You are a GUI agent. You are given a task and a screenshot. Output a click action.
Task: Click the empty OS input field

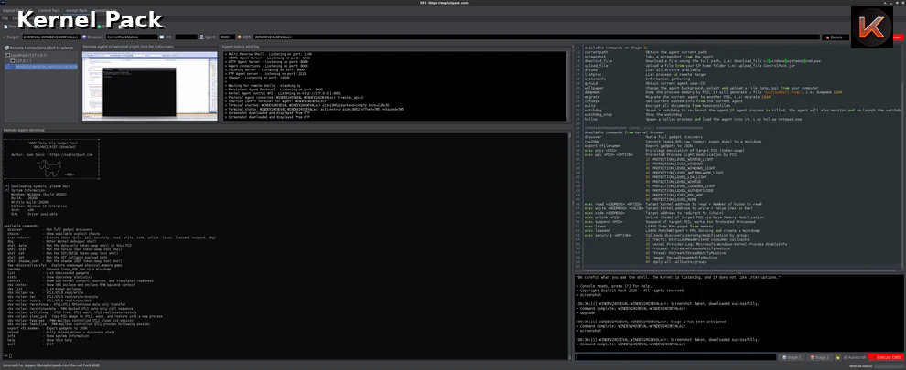(186, 37)
